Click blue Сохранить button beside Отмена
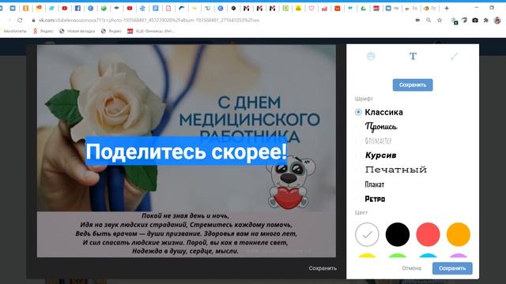 coord(452,268)
